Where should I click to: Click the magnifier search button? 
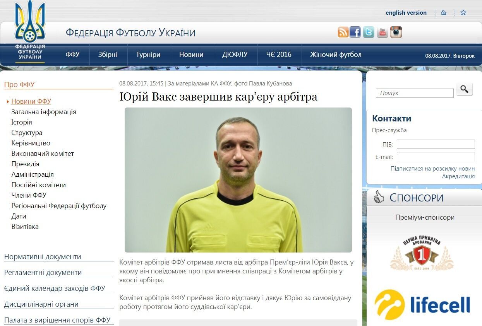coord(464,89)
